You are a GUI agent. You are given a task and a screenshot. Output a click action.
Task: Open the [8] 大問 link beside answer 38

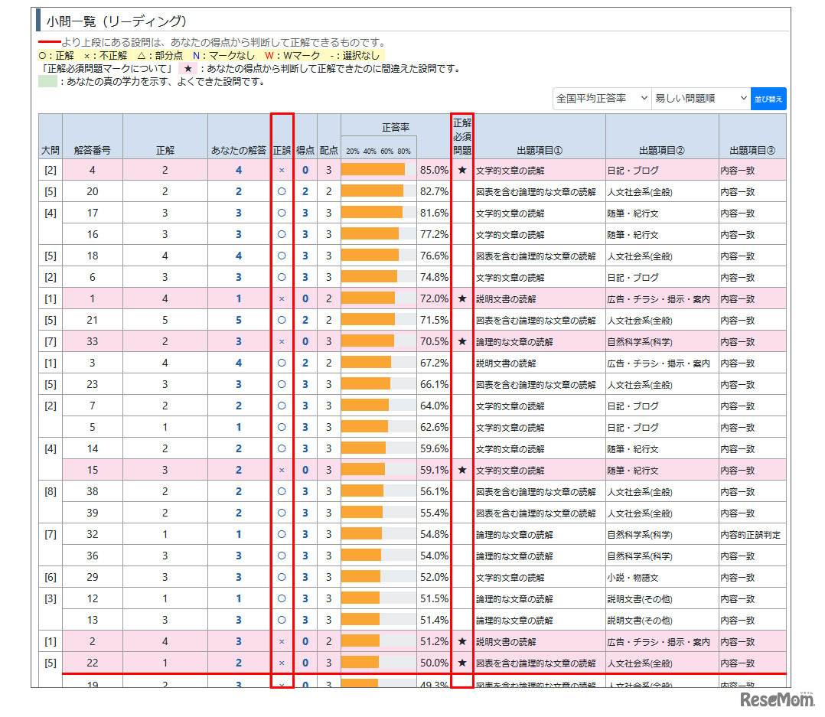[50, 491]
